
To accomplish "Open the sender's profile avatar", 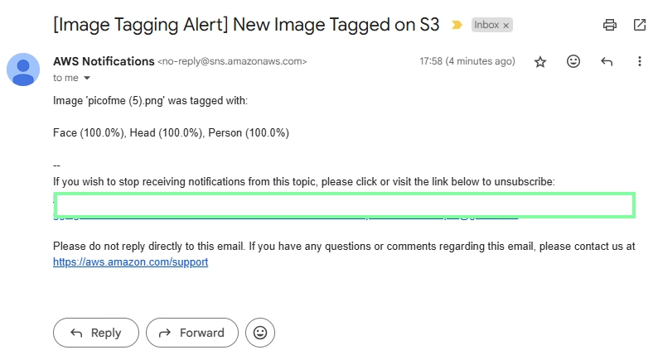I will pos(23,70).
